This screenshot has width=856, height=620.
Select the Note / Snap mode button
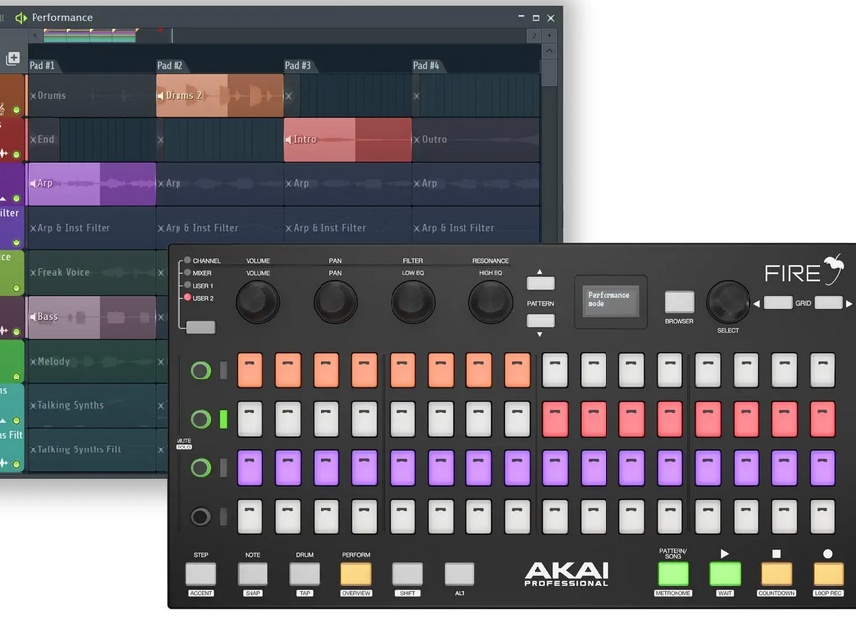[x=252, y=574]
